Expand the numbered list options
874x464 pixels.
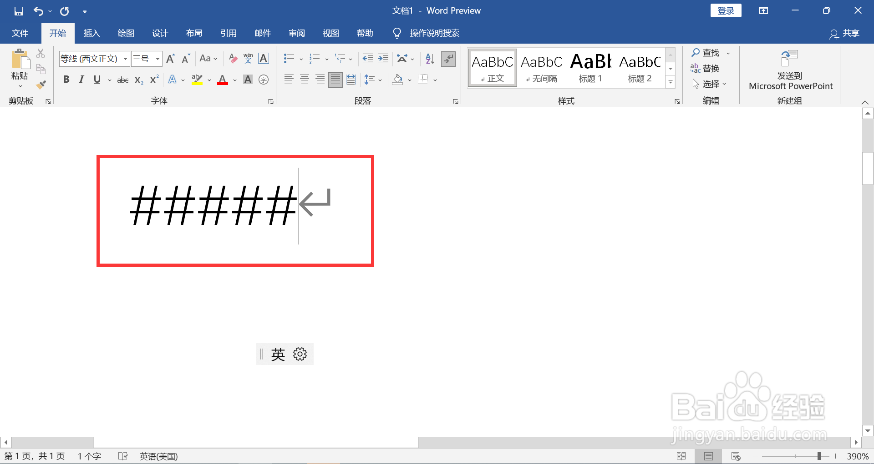(x=327, y=59)
